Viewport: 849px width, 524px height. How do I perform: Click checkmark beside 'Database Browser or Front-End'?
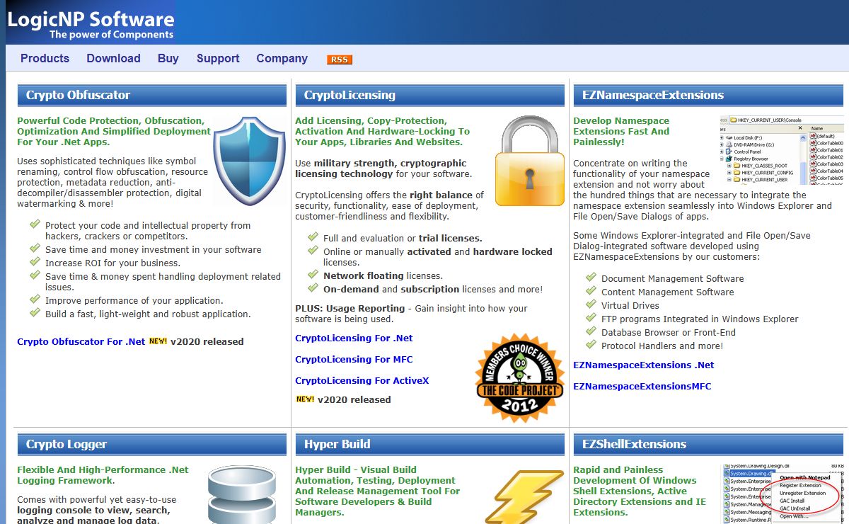(591, 331)
